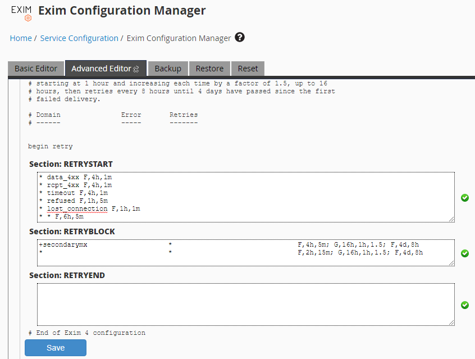
Task: Click the '# Domain' column header comment
Action: [x=44, y=115]
